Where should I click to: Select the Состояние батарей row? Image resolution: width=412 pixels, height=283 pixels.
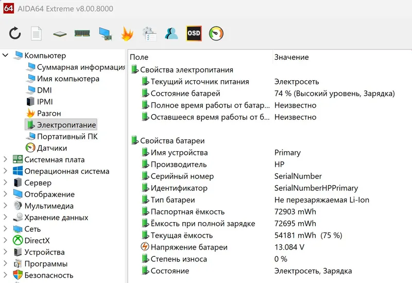click(x=270, y=94)
